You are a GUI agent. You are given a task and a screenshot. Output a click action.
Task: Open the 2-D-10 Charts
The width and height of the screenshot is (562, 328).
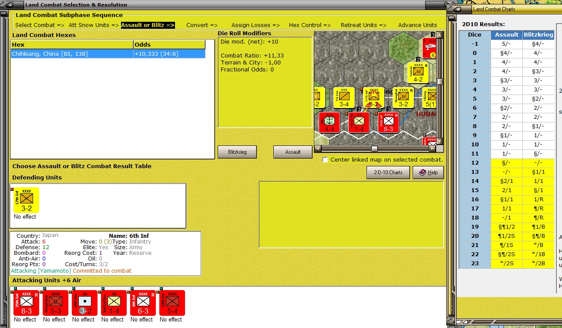click(388, 172)
